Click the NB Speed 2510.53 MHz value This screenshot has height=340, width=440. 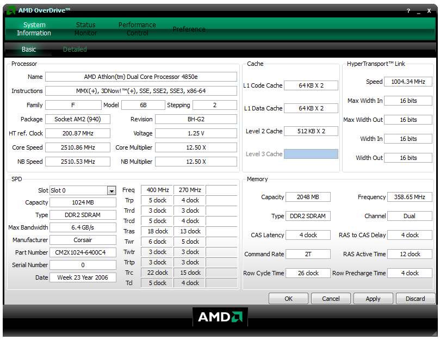[78, 162]
